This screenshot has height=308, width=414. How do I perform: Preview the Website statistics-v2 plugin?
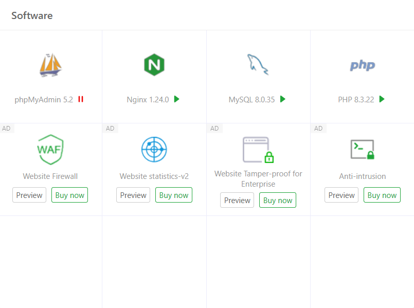pos(133,195)
